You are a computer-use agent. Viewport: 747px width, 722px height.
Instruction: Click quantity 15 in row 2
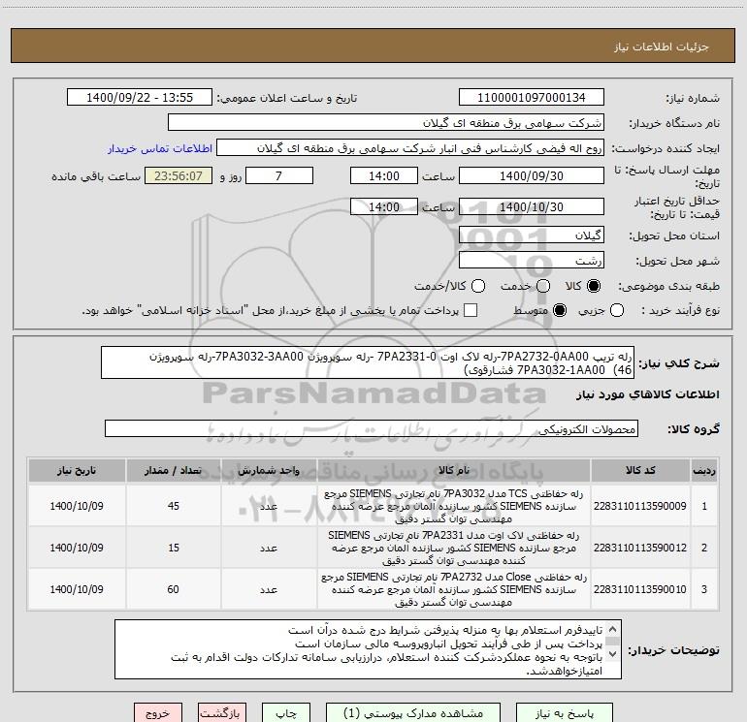(174, 548)
